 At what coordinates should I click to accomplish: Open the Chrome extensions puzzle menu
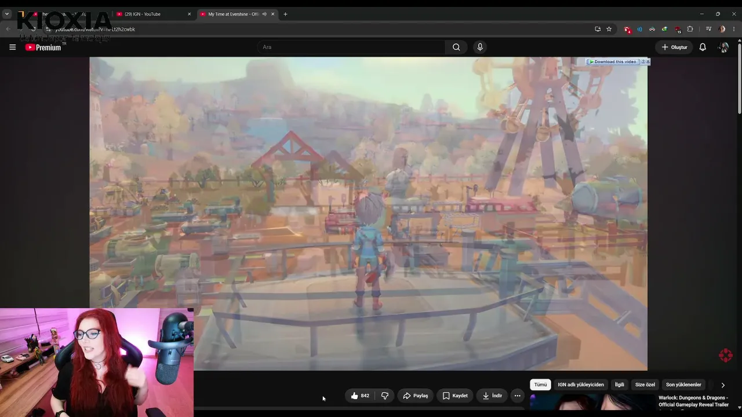(690, 29)
